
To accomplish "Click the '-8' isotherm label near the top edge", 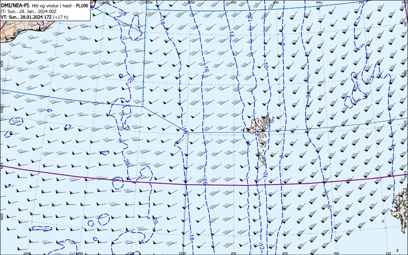I will coord(283,44).
